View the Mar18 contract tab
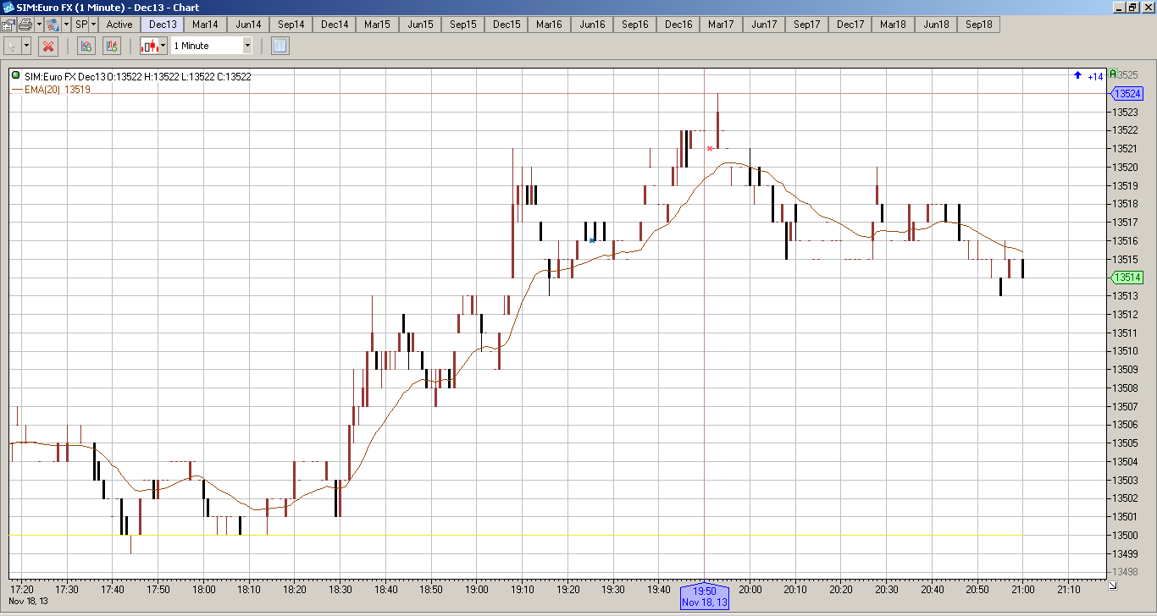 pos(893,25)
